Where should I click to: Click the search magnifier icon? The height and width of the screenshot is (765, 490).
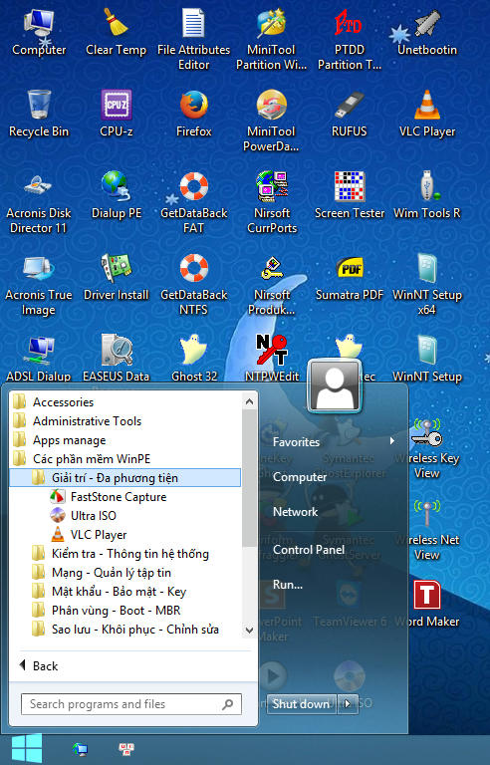(x=227, y=704)
